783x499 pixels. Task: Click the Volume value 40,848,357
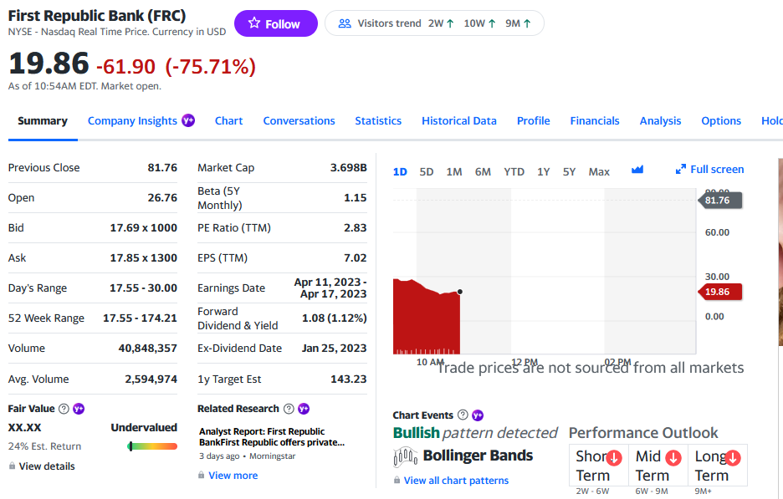148,349
